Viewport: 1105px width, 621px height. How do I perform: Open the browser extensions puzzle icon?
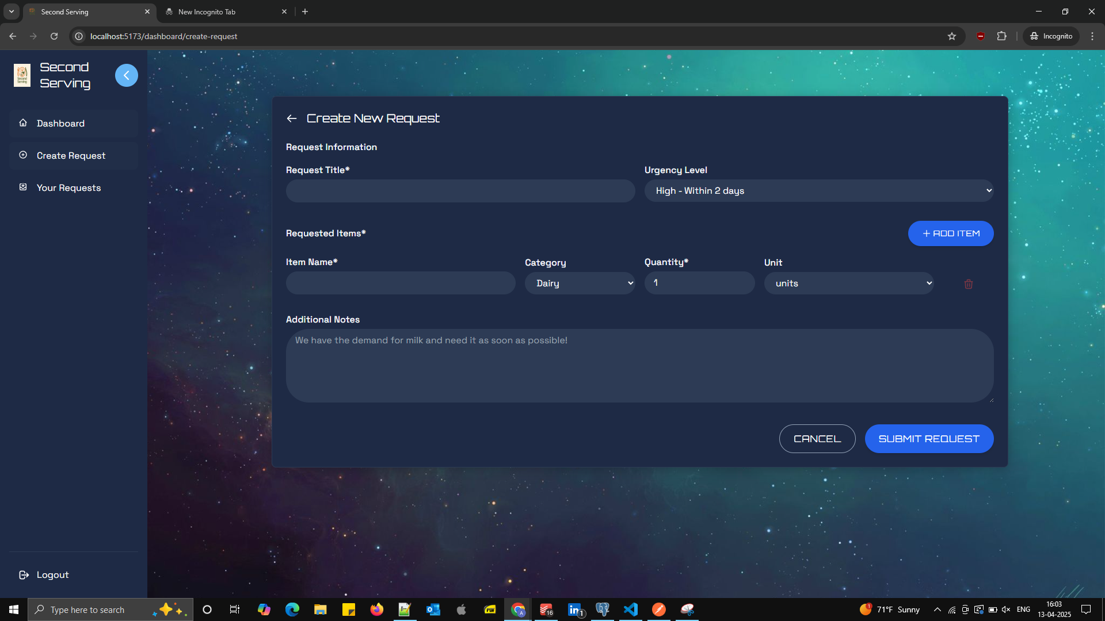pos(1001,36)
